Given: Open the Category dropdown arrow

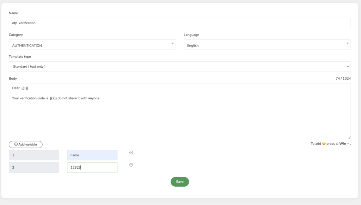Looking at the screenshot, I should click(x=173, y=43).
